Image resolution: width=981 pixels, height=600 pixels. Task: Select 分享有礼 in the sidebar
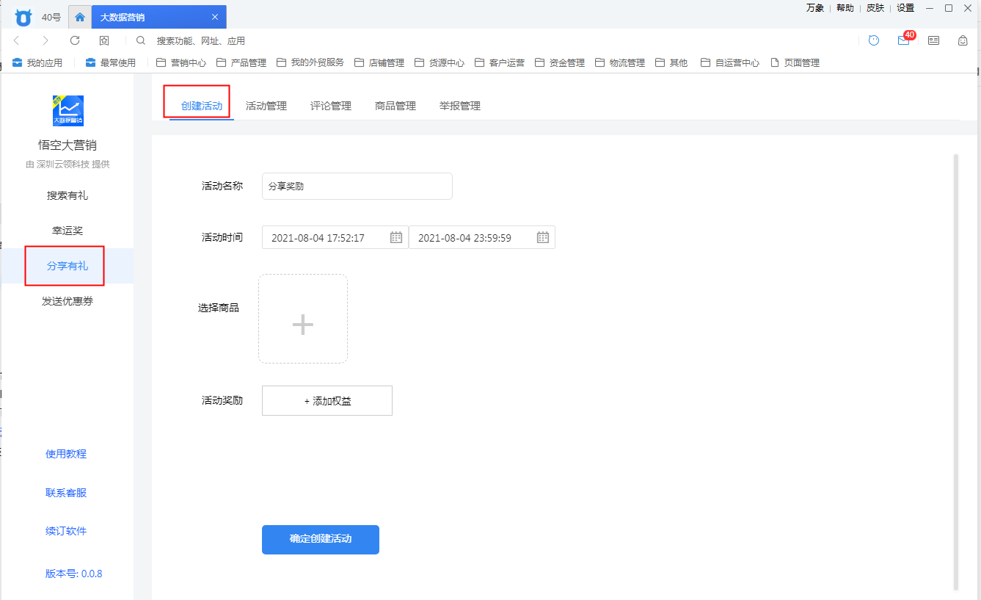(68, 266)
